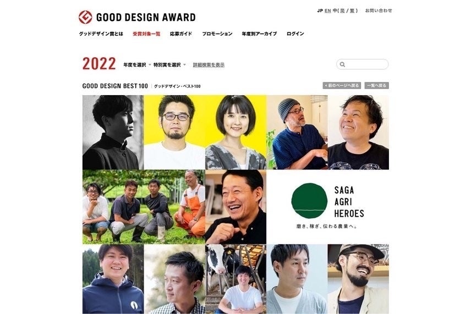Select 受賞対象一覧 in the navigation
Screen dimensions: 471x314
(146, 34)
